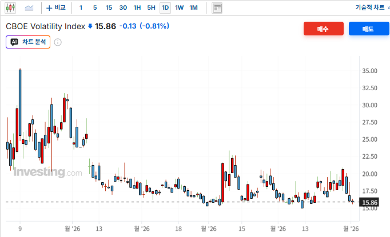Open the 차트 분석 AI chart analysis

(x=28, y=42)
